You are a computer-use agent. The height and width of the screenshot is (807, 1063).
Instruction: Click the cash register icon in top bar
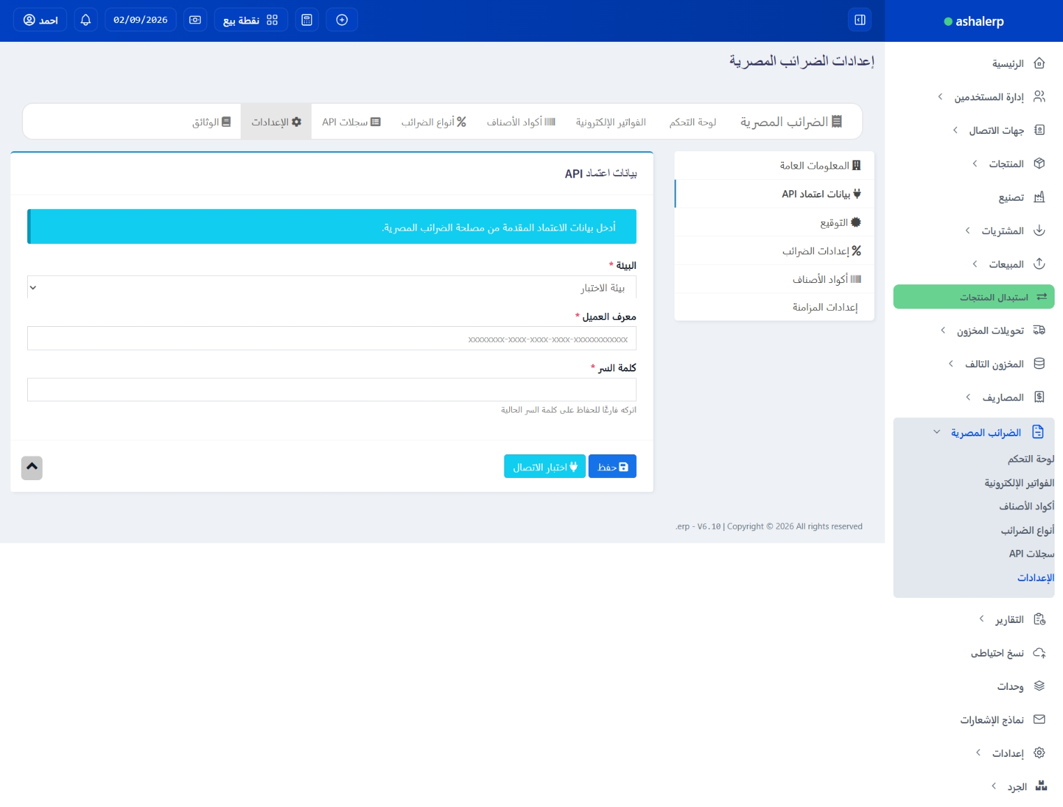pos(195,20)
